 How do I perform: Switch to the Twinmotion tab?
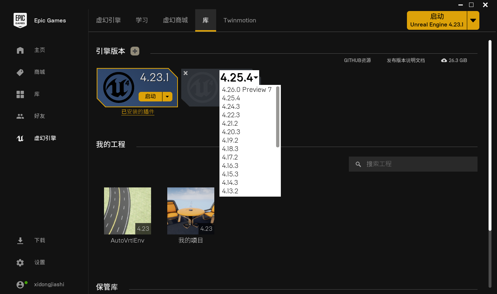tap(239, 20)
